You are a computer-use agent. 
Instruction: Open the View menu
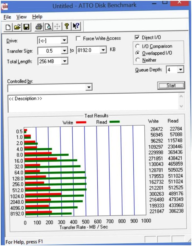(x=22, y=17)
